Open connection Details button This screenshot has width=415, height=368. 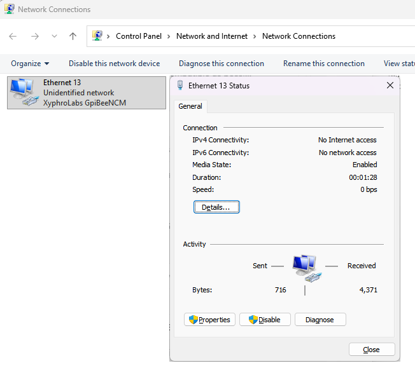tap(216, 207)
